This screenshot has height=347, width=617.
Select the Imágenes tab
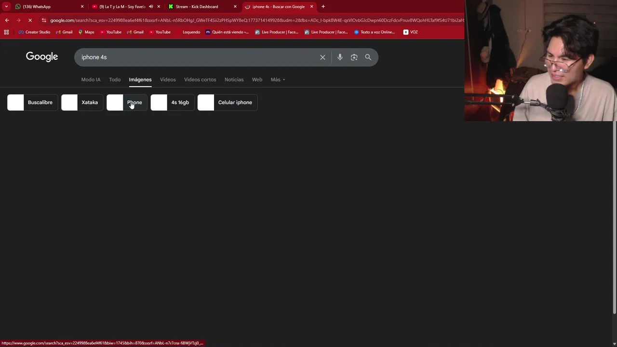tap(140, 80)
